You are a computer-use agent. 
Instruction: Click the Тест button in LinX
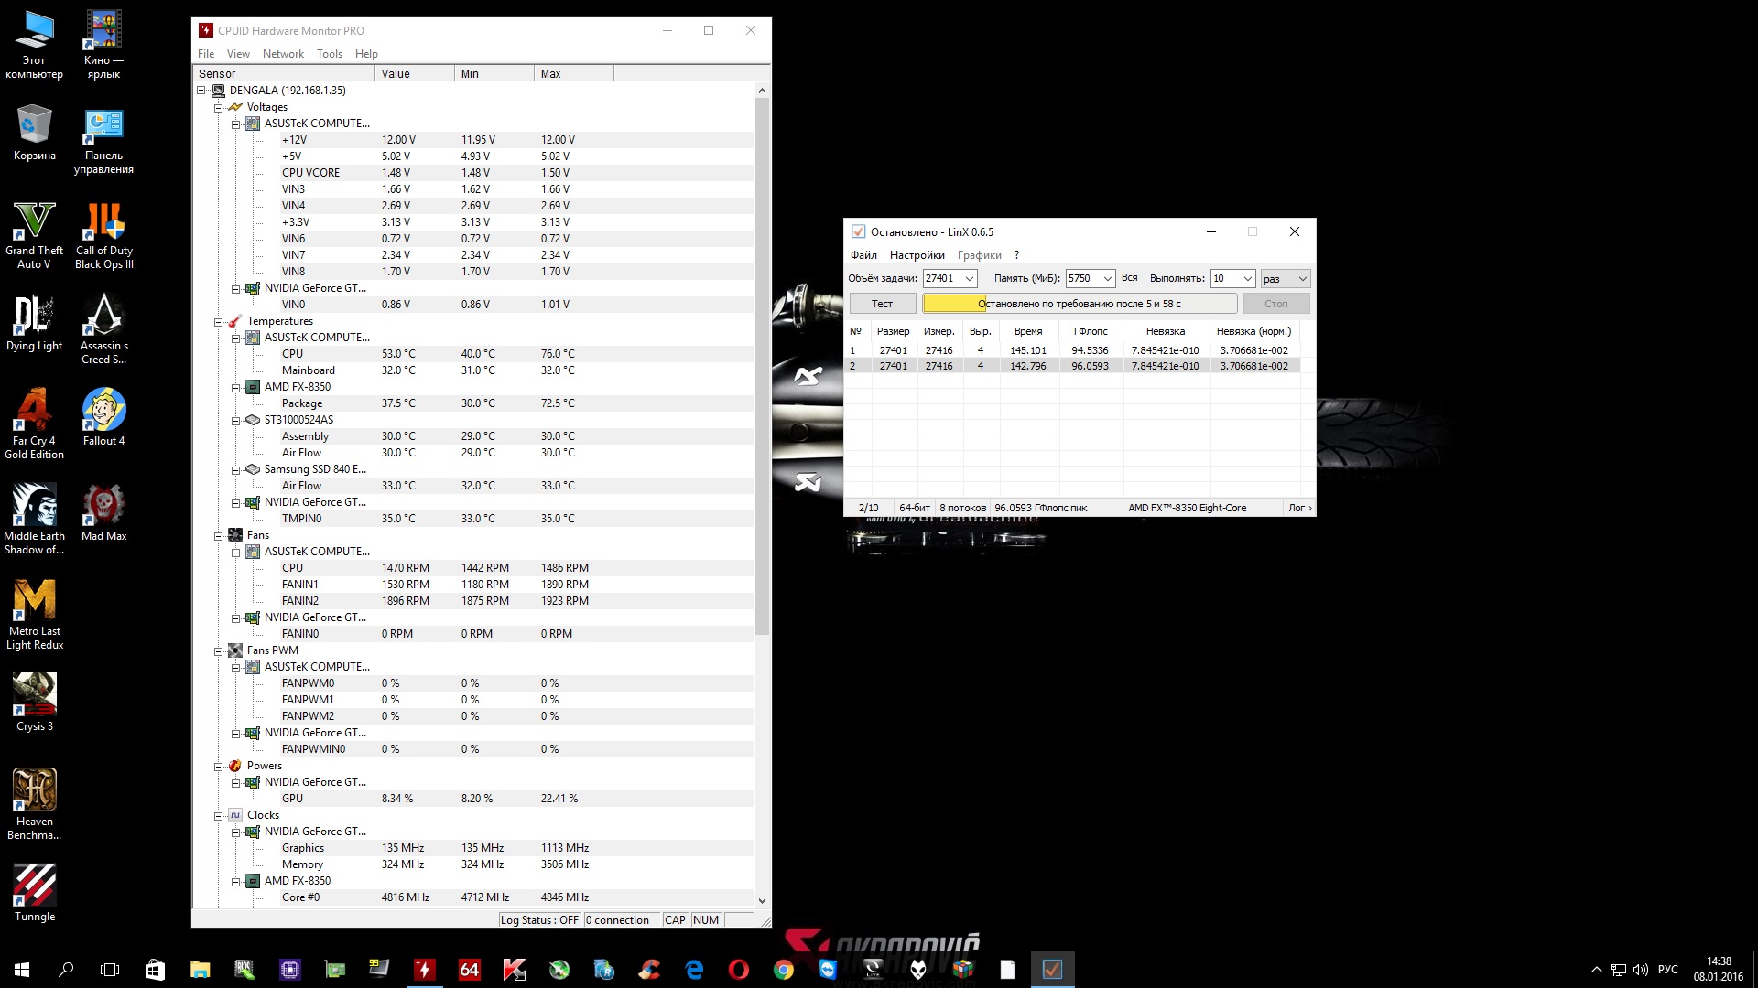coord(882,304)
